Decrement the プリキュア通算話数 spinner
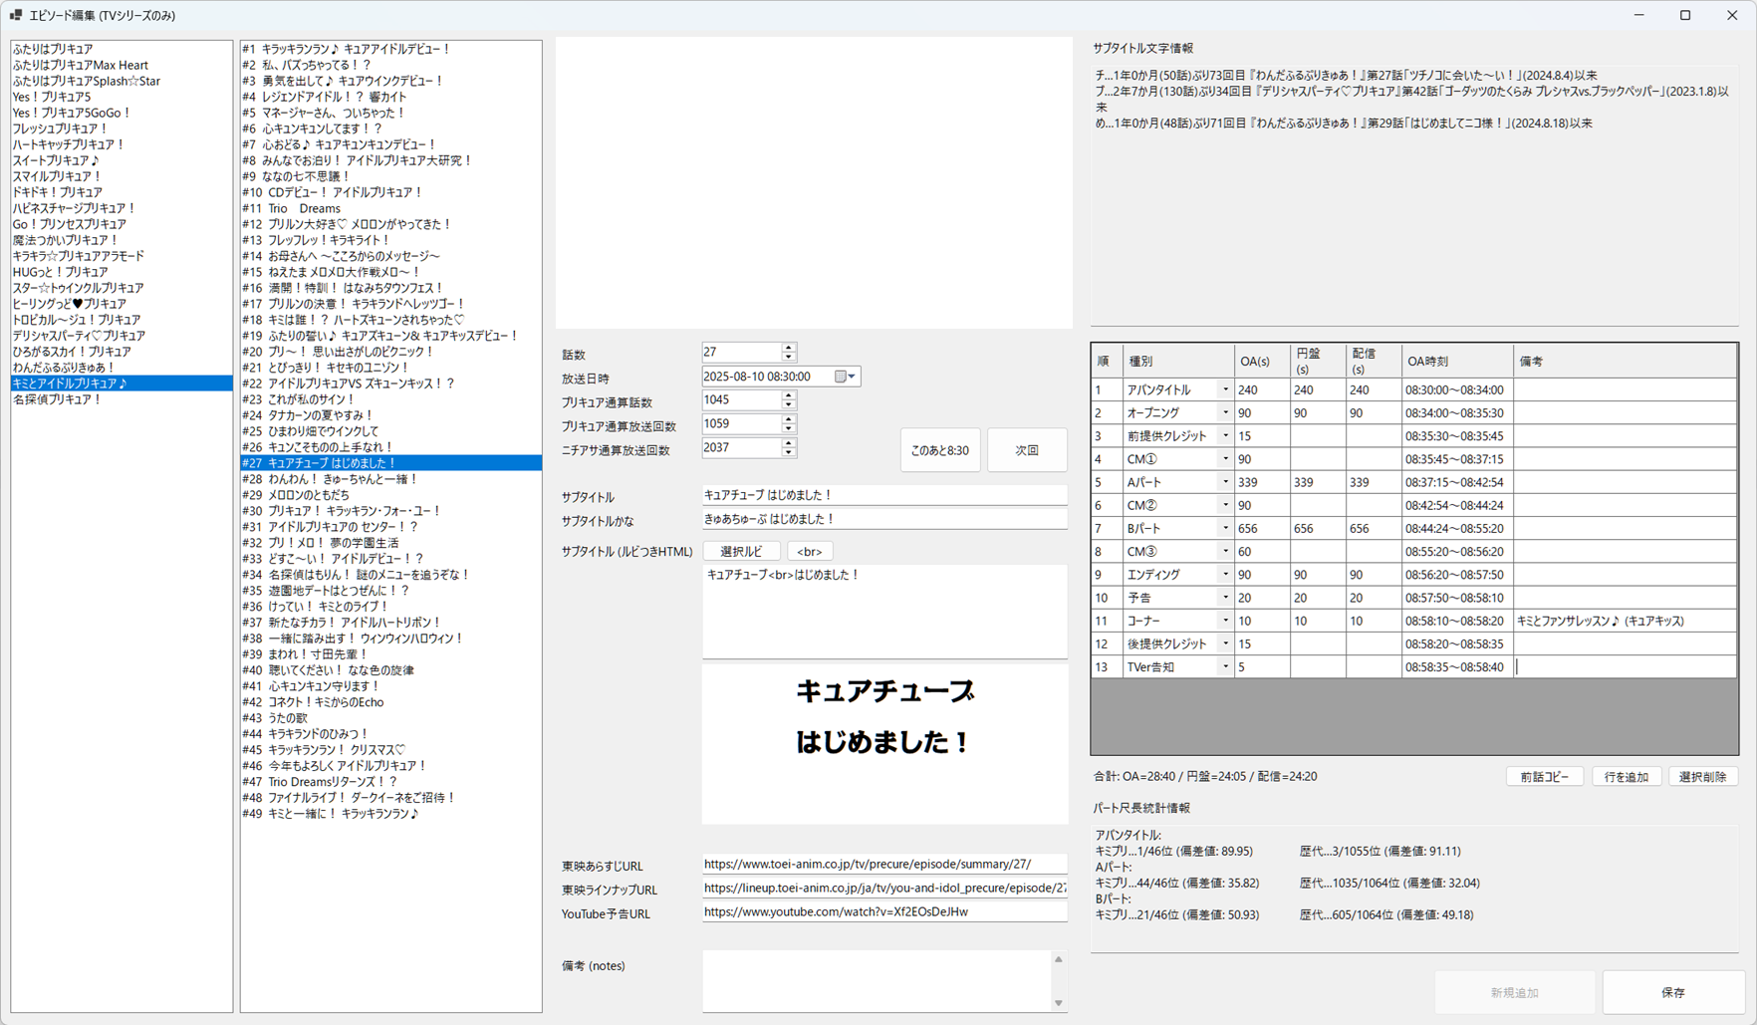Viewport: 1757px width, 1025px height. pyautogui.click(x=789, y=404)
